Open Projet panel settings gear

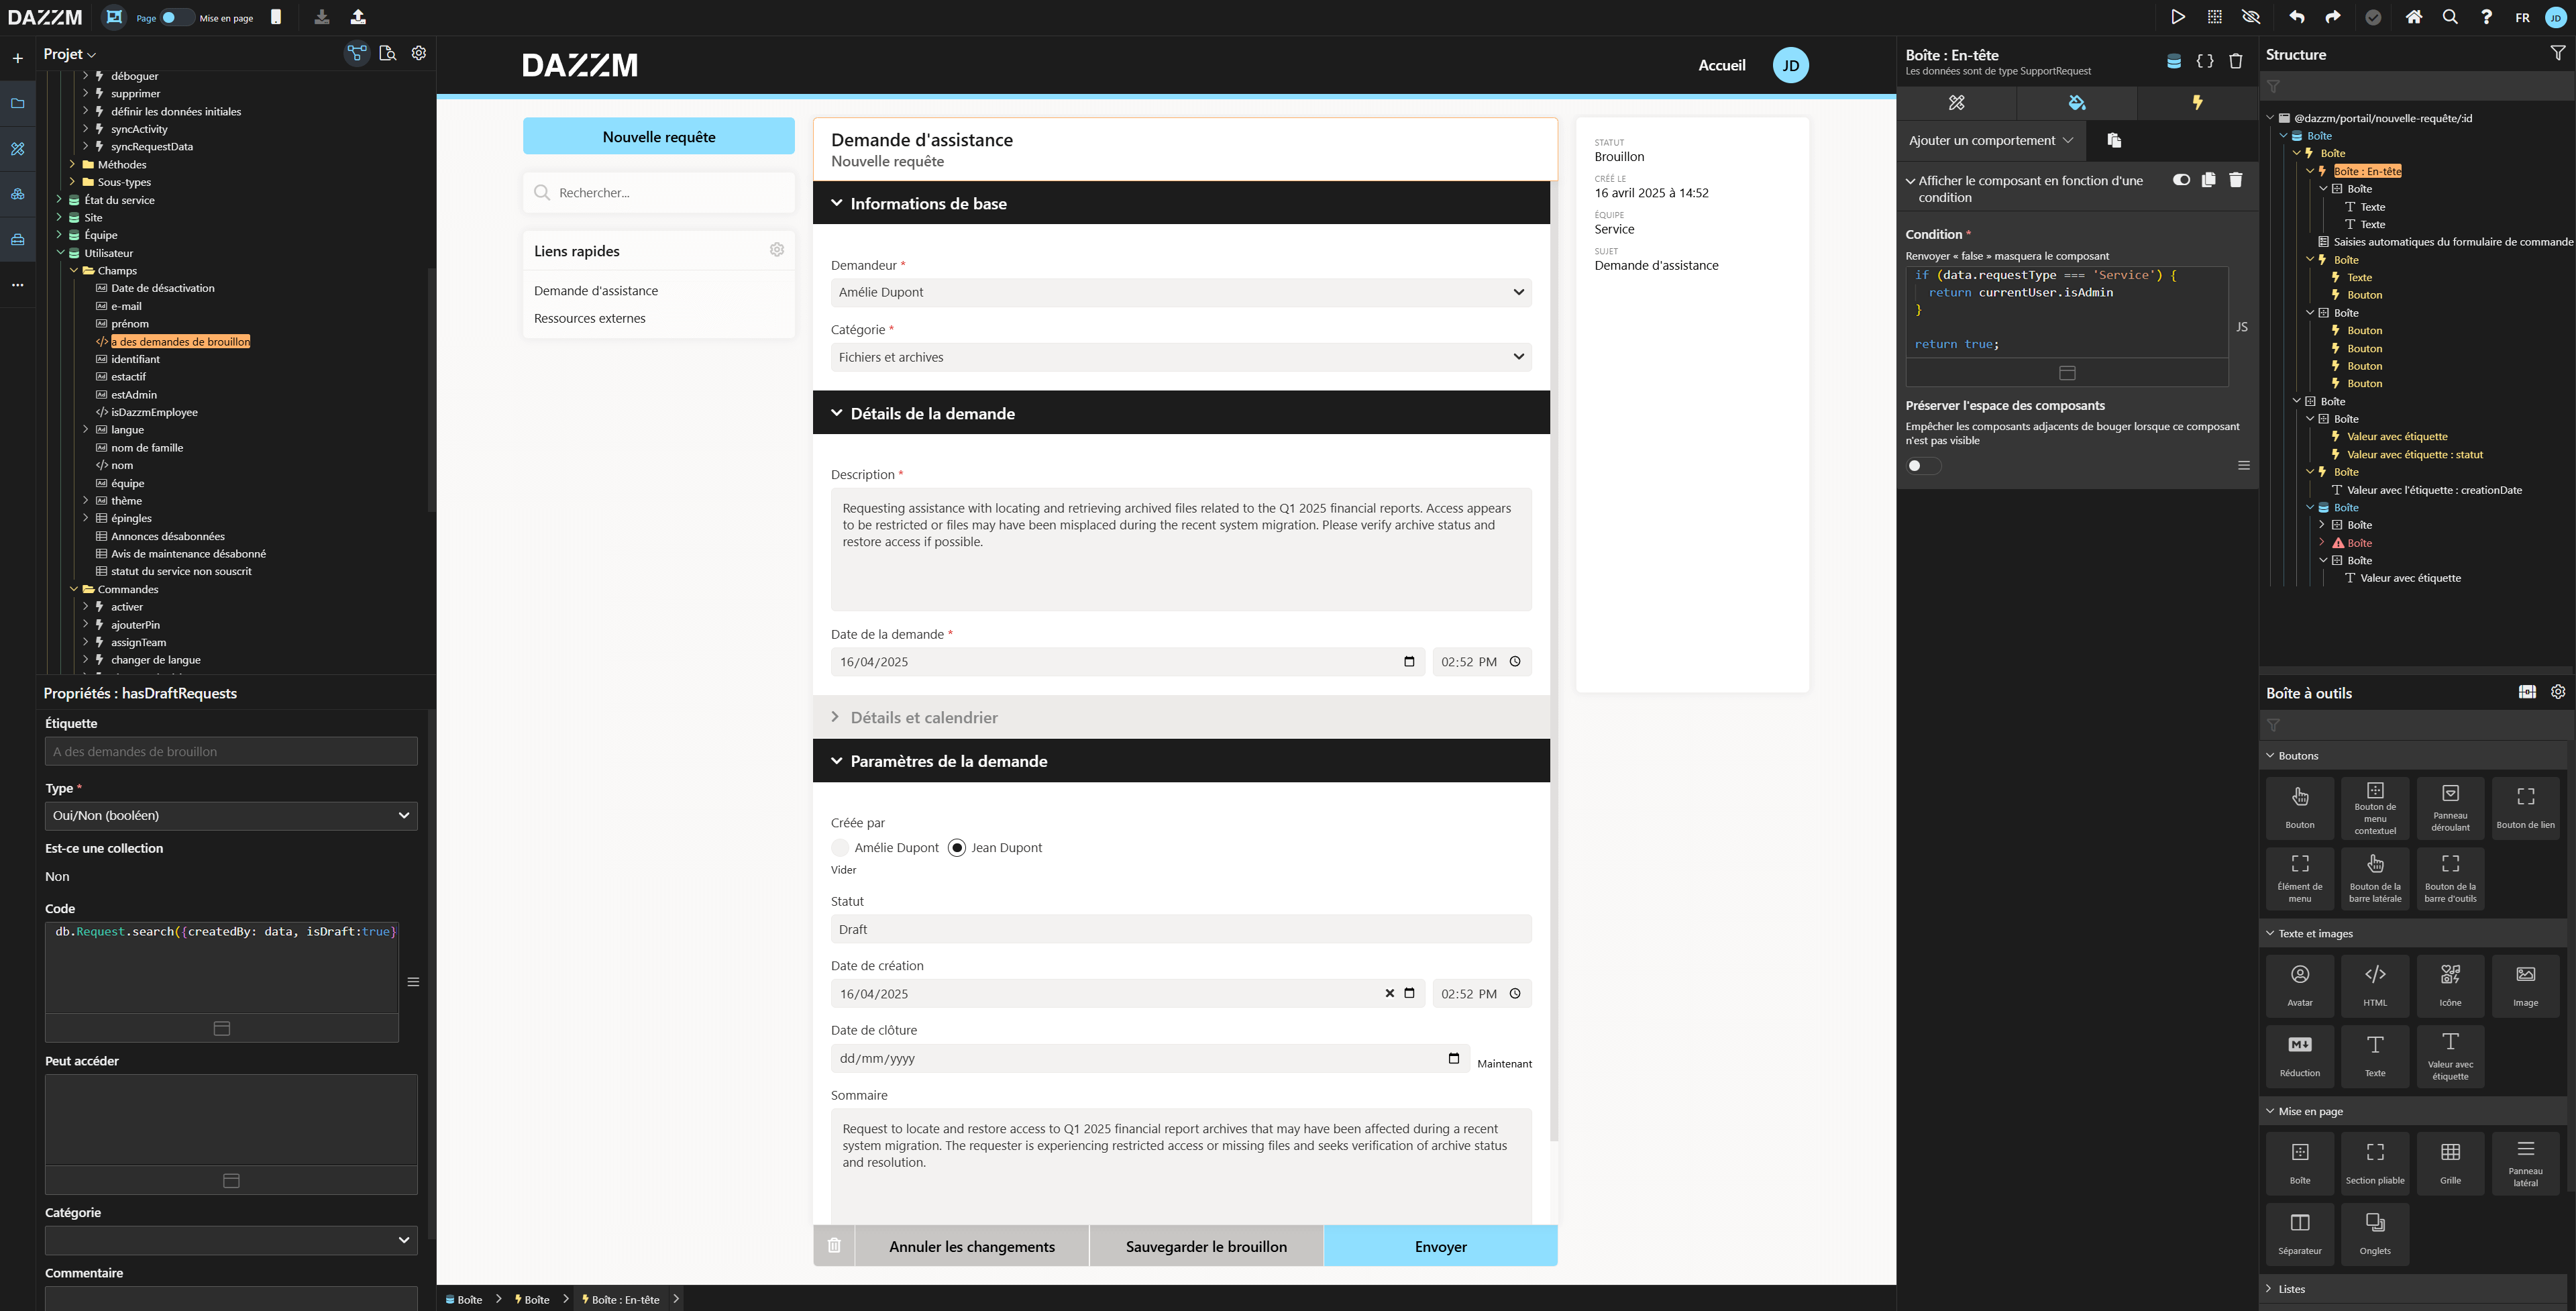(419, 53)
